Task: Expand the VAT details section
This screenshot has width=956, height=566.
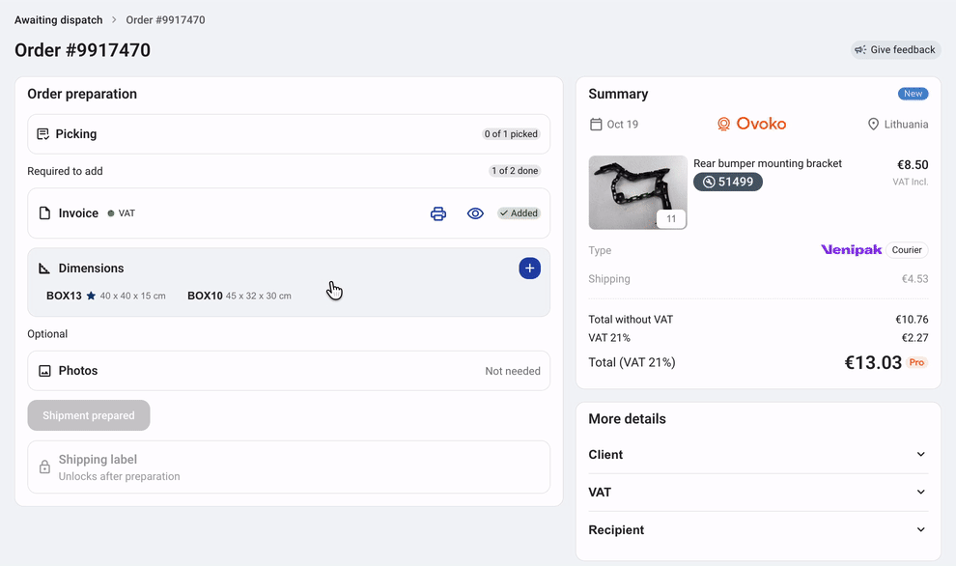Action: coord(758,493)
